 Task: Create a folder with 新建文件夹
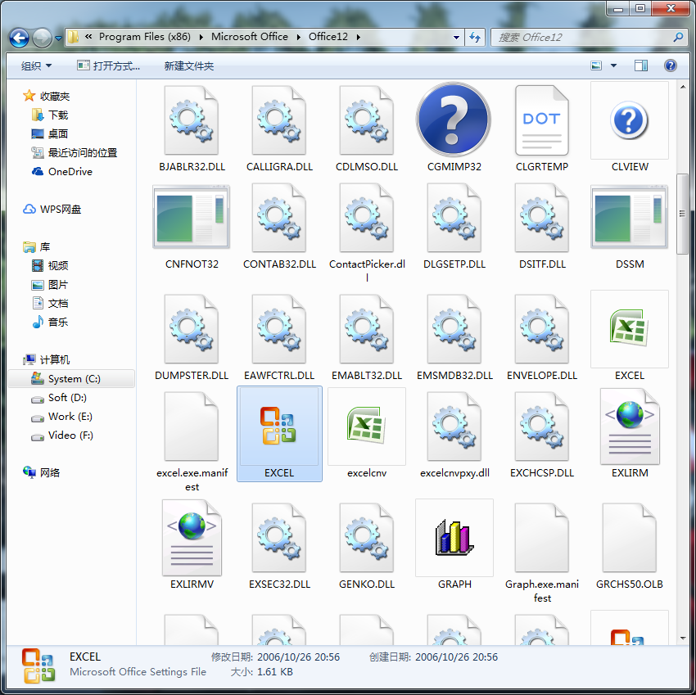pos(188,66)
